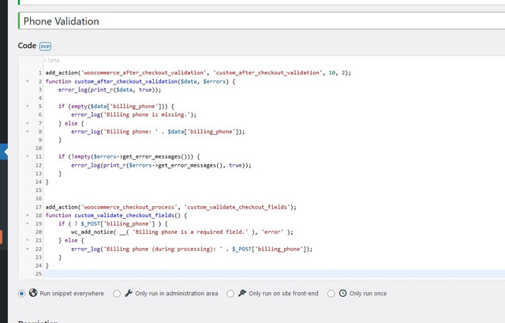
Task: Collapse the function fold arrow on line 2
Action: (x=28, y=81)
